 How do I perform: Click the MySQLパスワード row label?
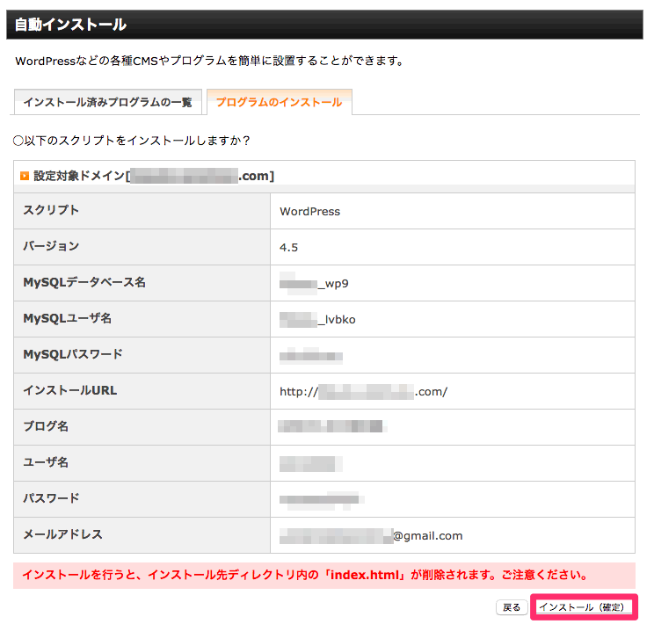73,355
